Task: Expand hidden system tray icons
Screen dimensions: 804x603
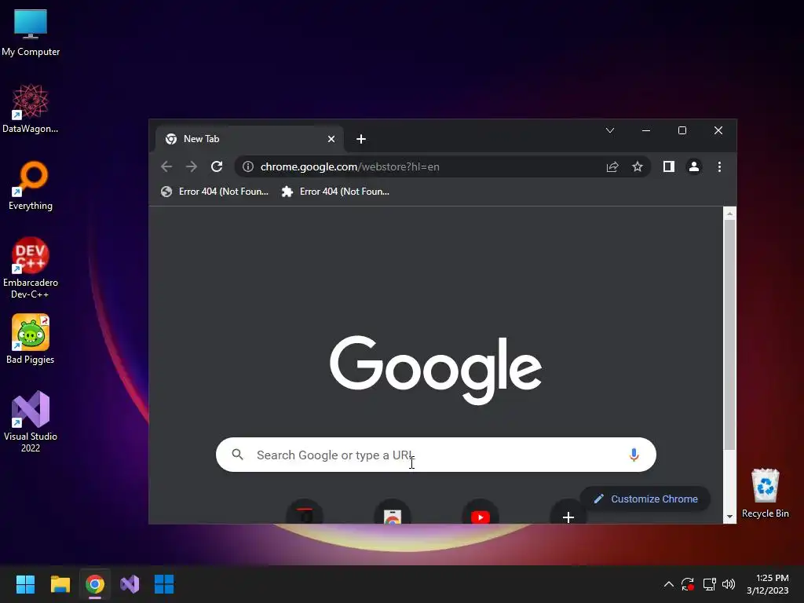Action: tap(669, 584)
